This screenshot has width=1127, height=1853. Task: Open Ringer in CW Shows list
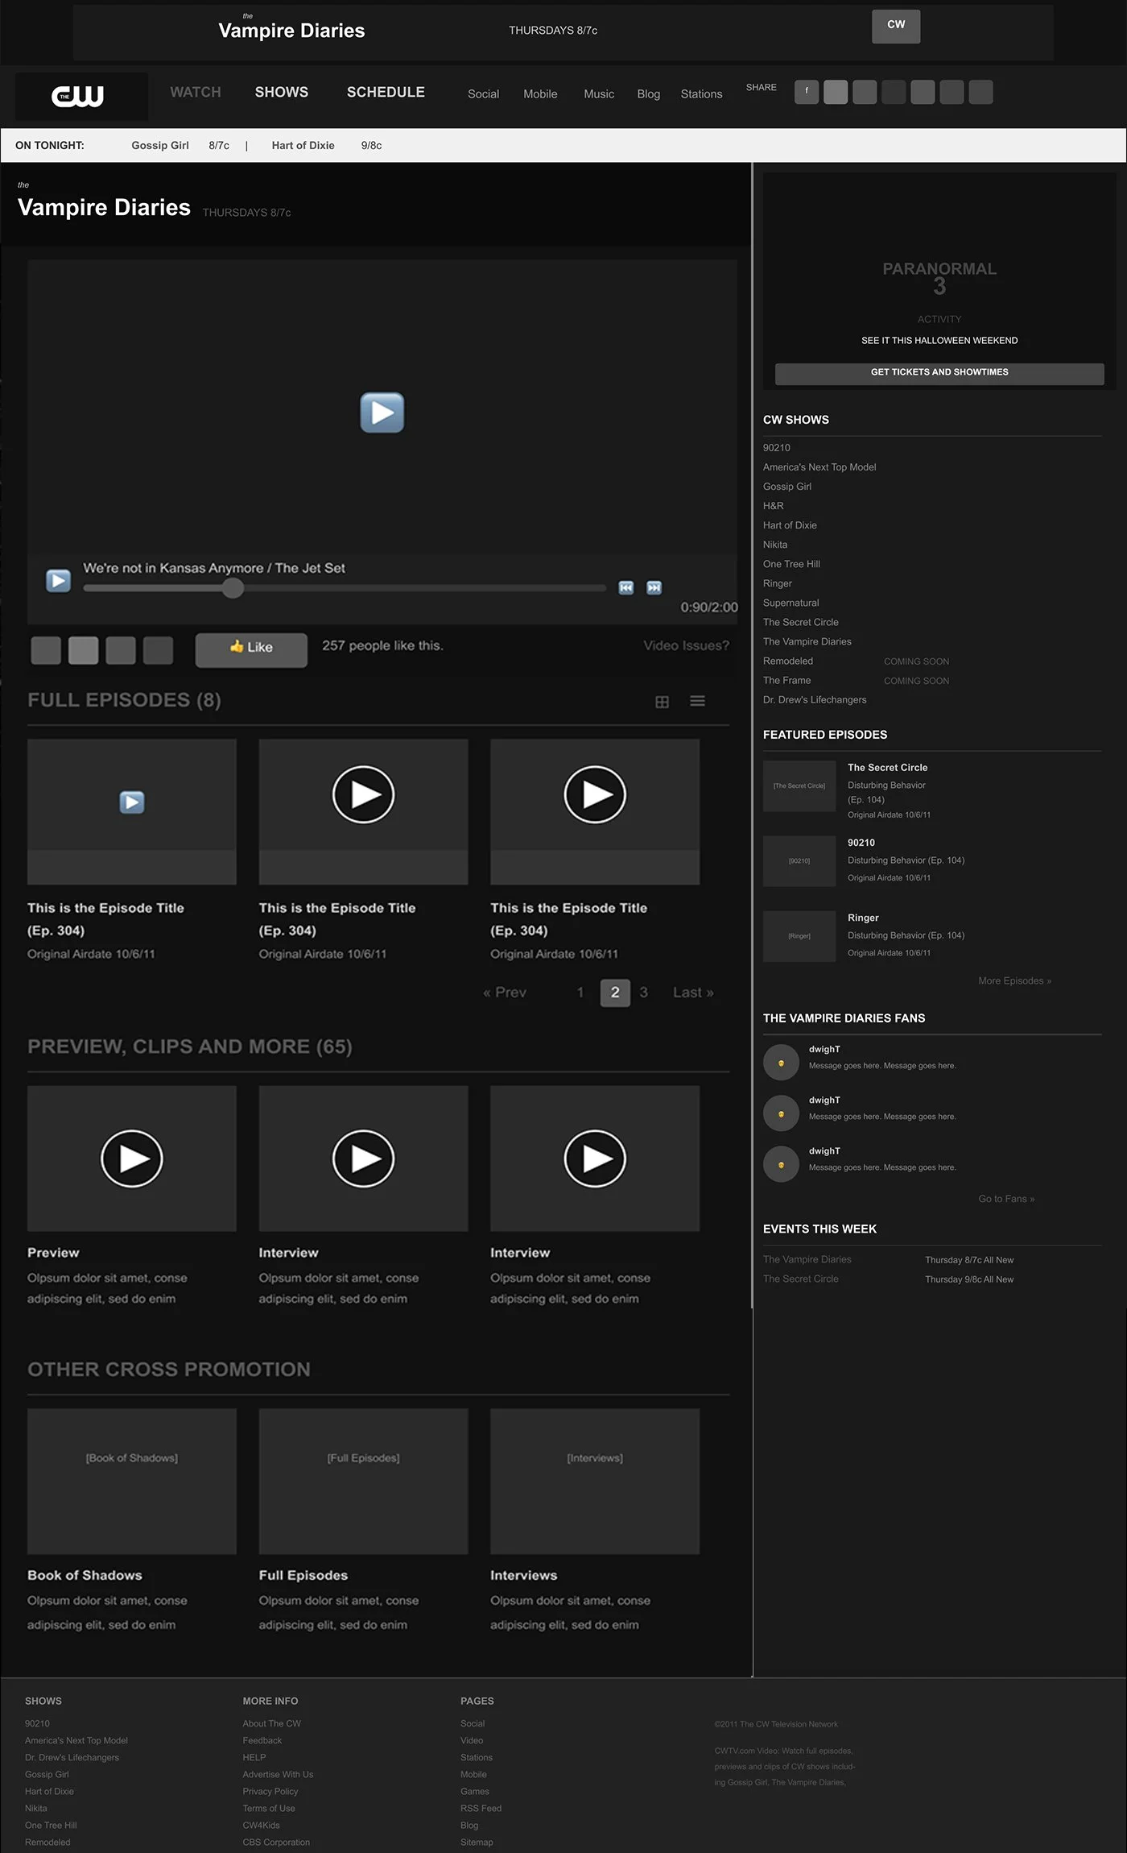tap(777, 583)
